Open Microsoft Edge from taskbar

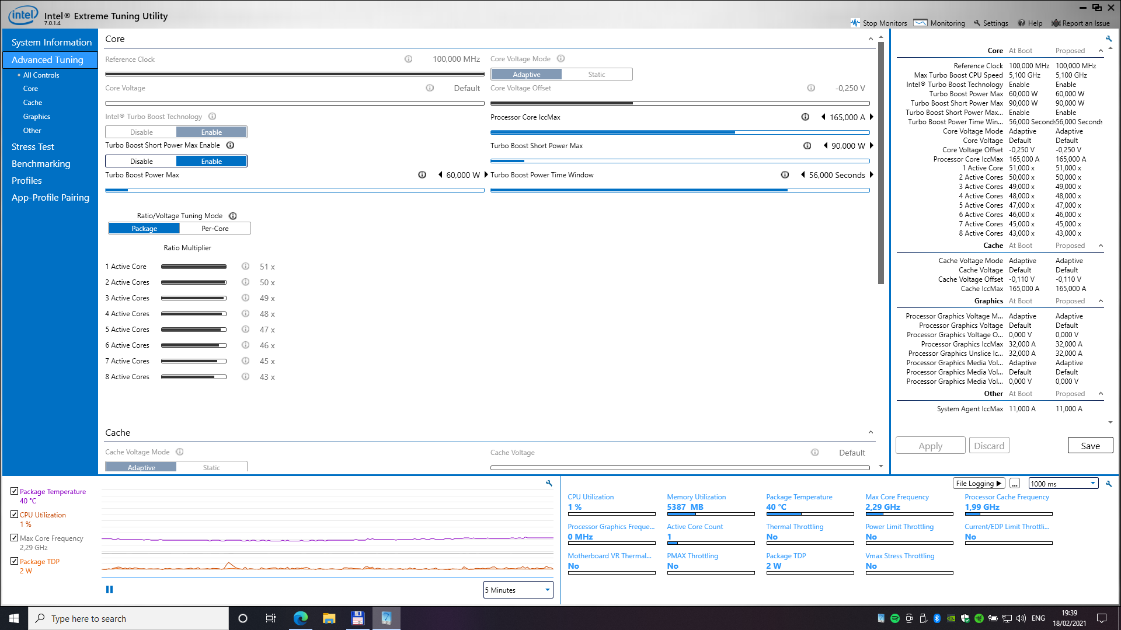[x=301, y=618]
